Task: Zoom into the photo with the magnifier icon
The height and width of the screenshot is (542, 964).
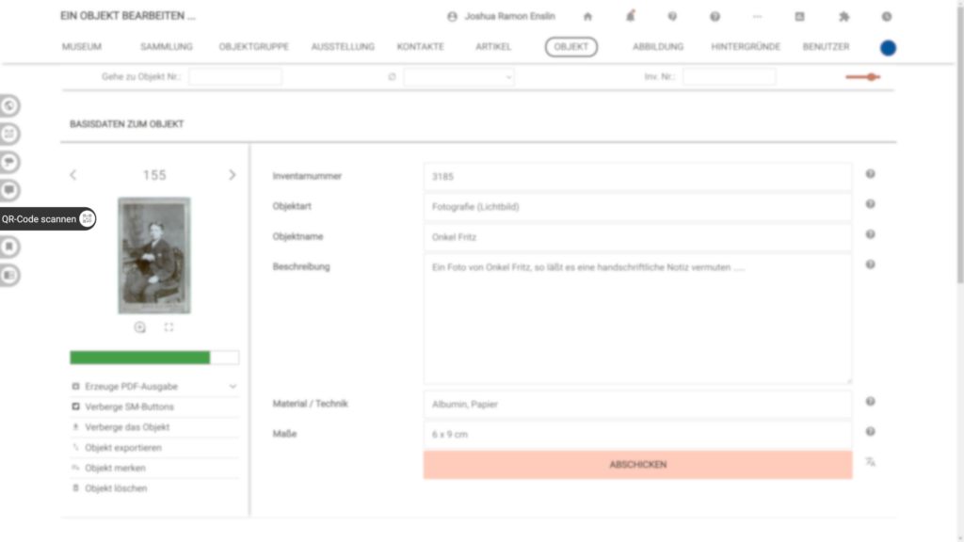Action: point(140,327)
